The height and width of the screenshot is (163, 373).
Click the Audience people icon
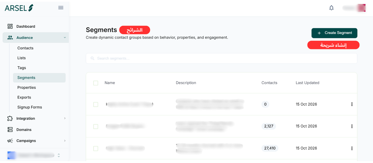pyautogui.click(x=10, y=37)
